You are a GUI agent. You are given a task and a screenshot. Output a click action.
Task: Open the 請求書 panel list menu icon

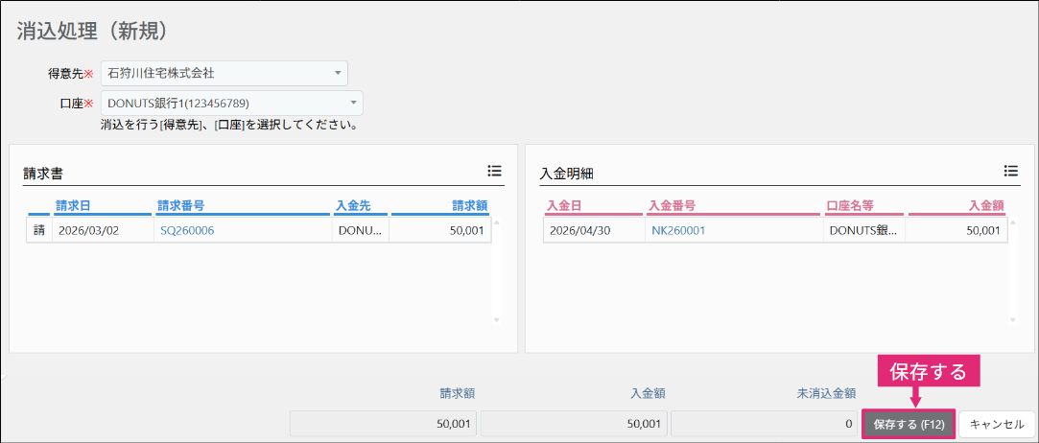click(494, 172)
